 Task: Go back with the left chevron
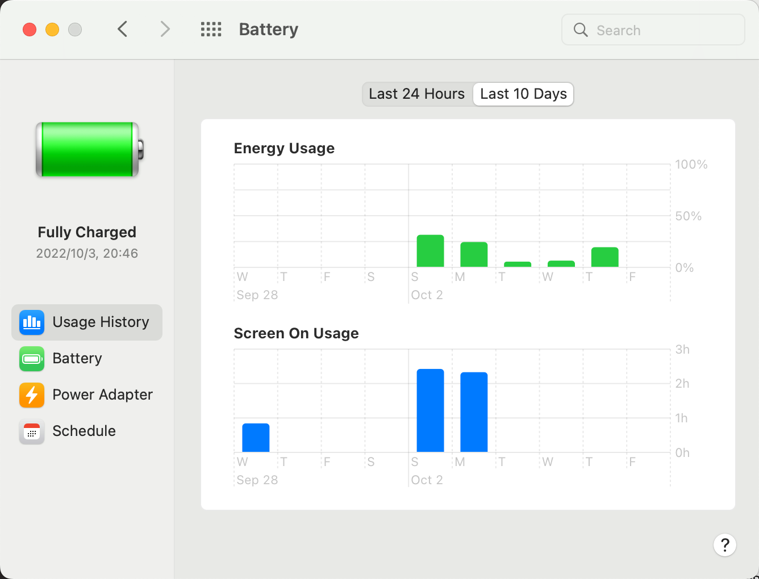coord(122,29)
